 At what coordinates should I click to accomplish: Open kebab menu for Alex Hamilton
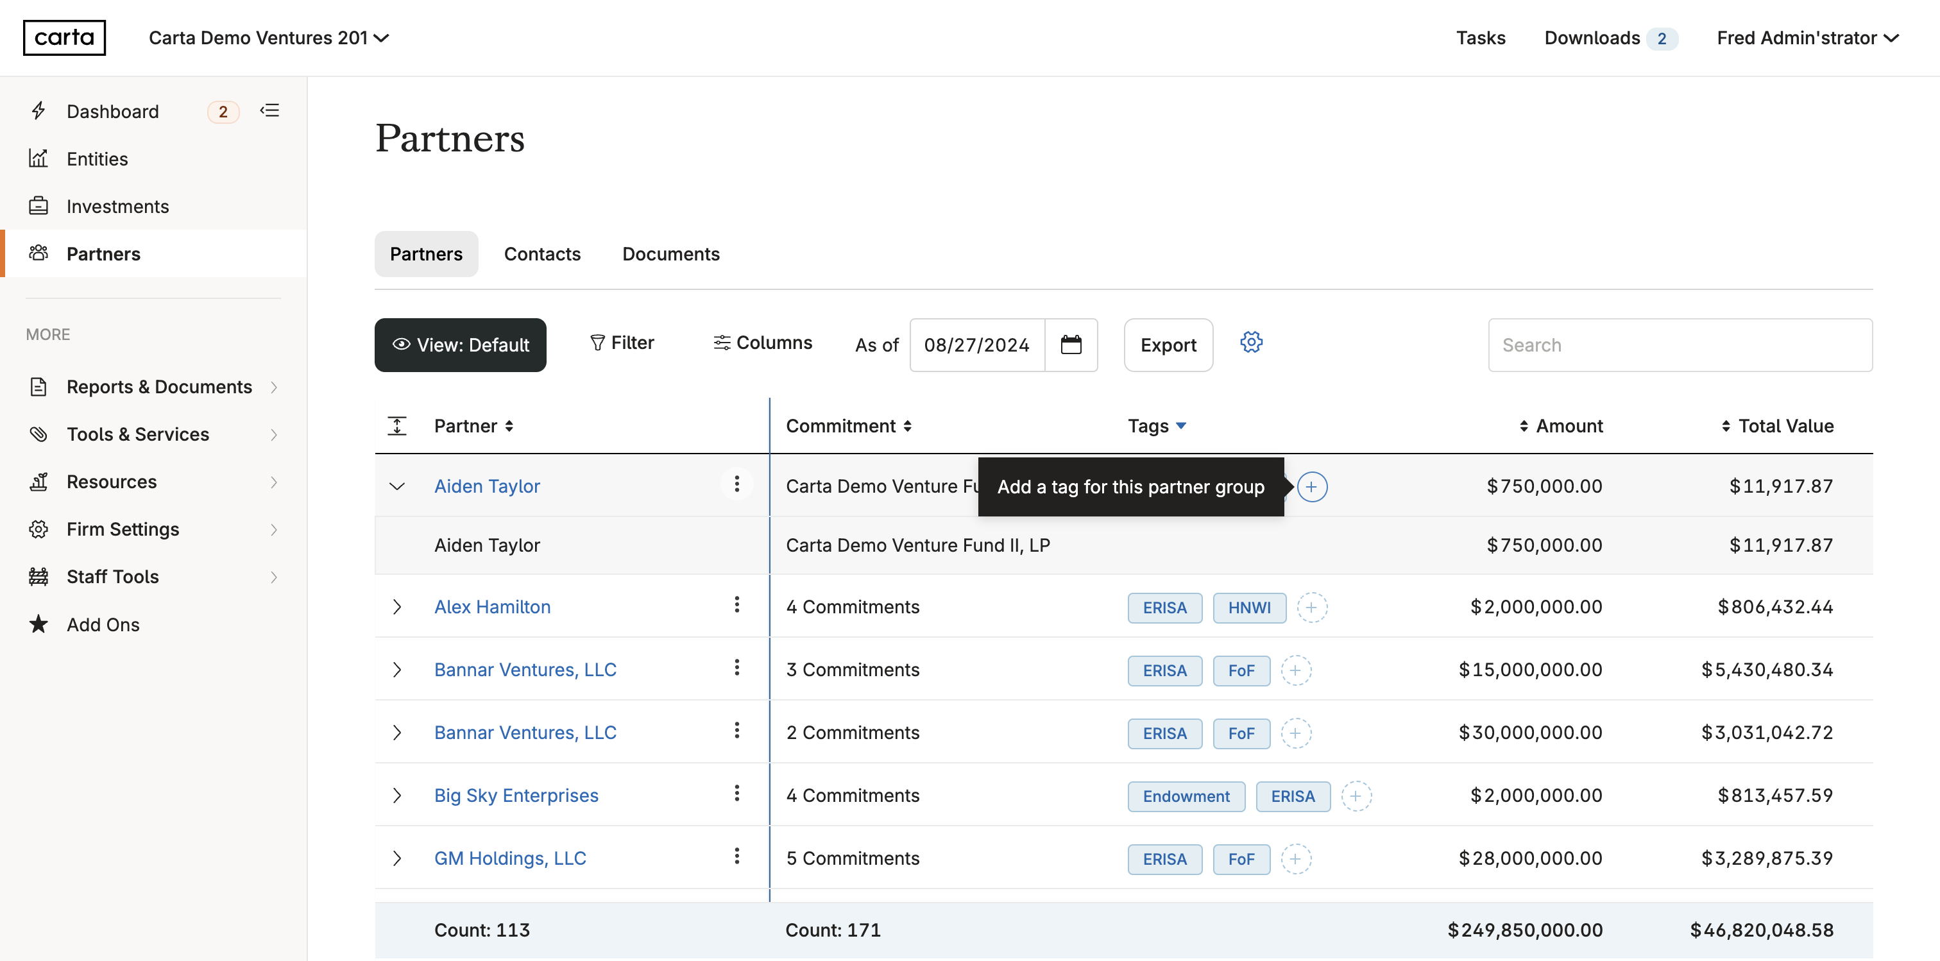point(736,604)
